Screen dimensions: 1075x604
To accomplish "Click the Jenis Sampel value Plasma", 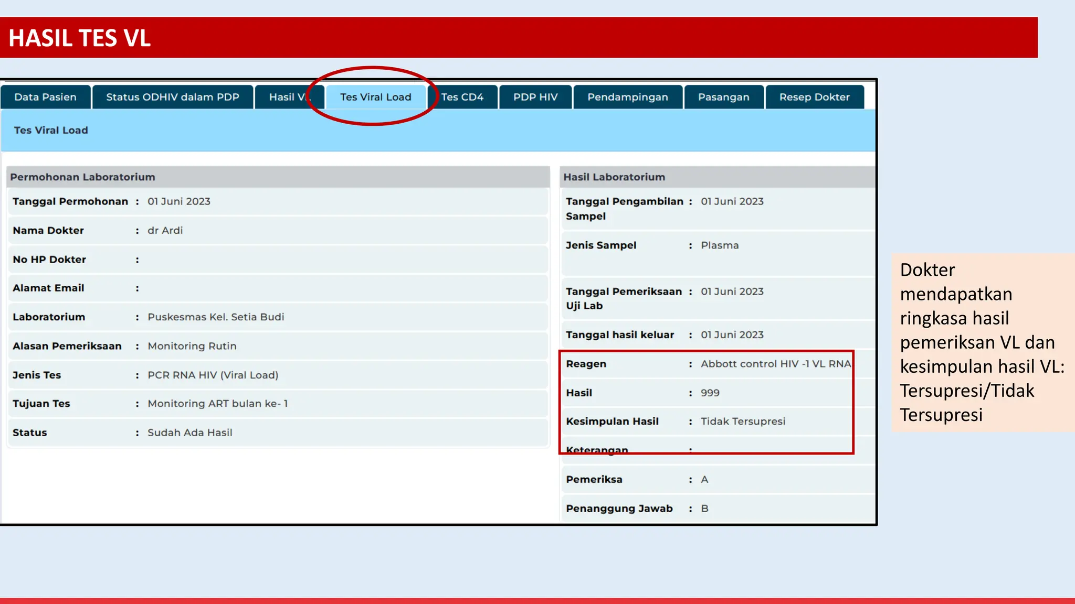I will point(719,245).
